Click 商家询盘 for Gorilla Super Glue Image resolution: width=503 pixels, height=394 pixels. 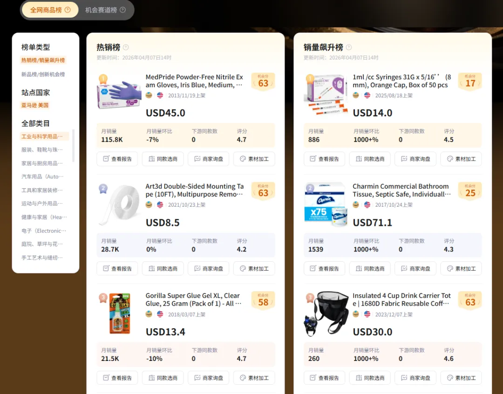tap(208, 378)
